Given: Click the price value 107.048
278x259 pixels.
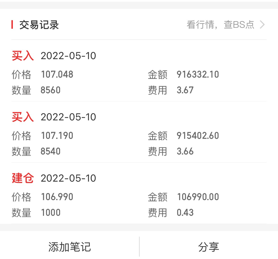Looking at the screenshot, I should [x=57, y=74].
